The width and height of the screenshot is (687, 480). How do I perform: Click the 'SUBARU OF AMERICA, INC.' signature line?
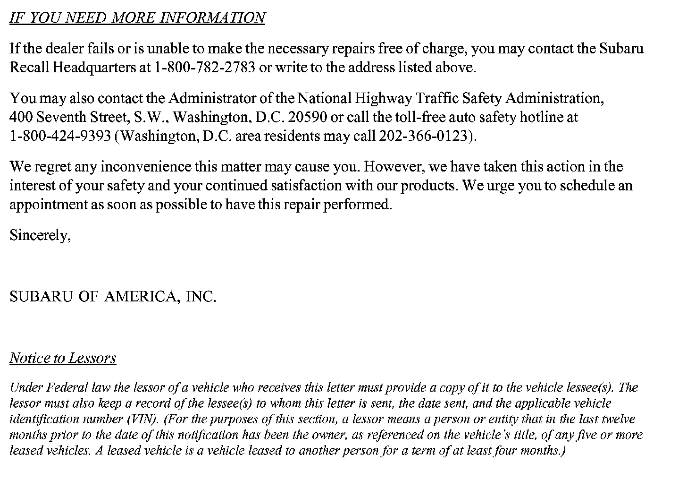[x=113, y=297]
